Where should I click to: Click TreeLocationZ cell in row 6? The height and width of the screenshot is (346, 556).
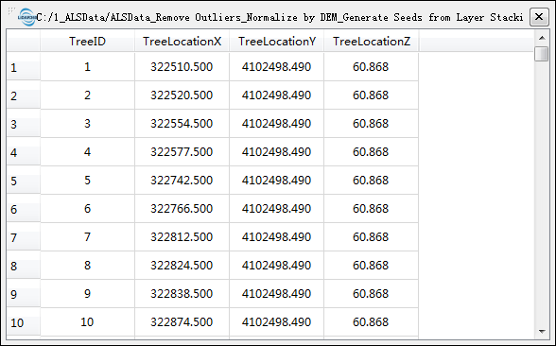372,208
